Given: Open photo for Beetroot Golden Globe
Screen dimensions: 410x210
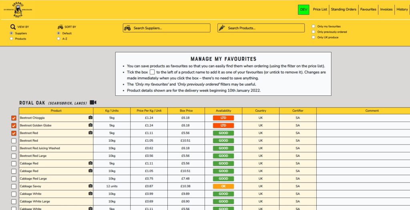Looking at the screenshot, I should point(90,125).
